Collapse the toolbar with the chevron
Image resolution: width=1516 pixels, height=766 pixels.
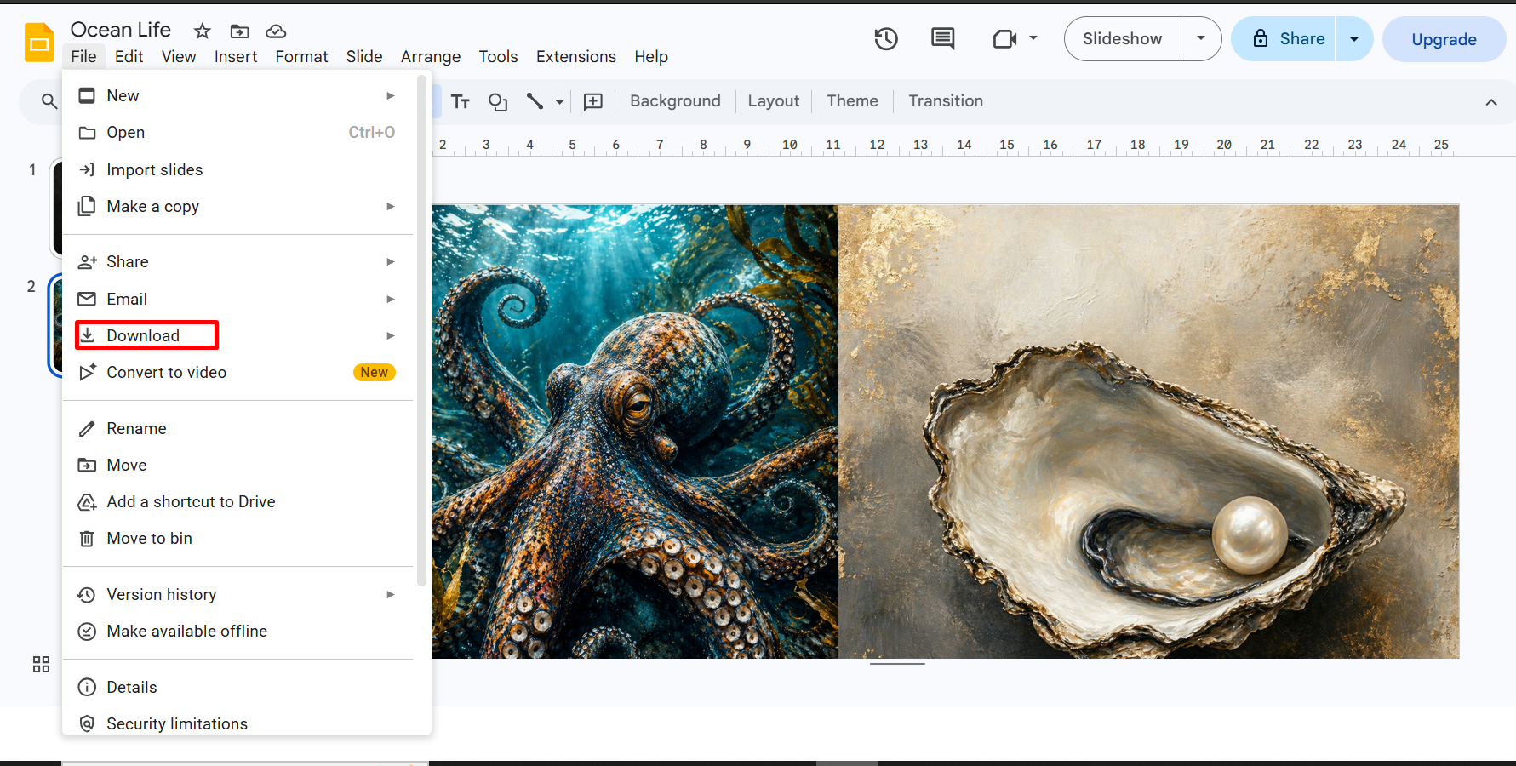tap(1491, 102)
